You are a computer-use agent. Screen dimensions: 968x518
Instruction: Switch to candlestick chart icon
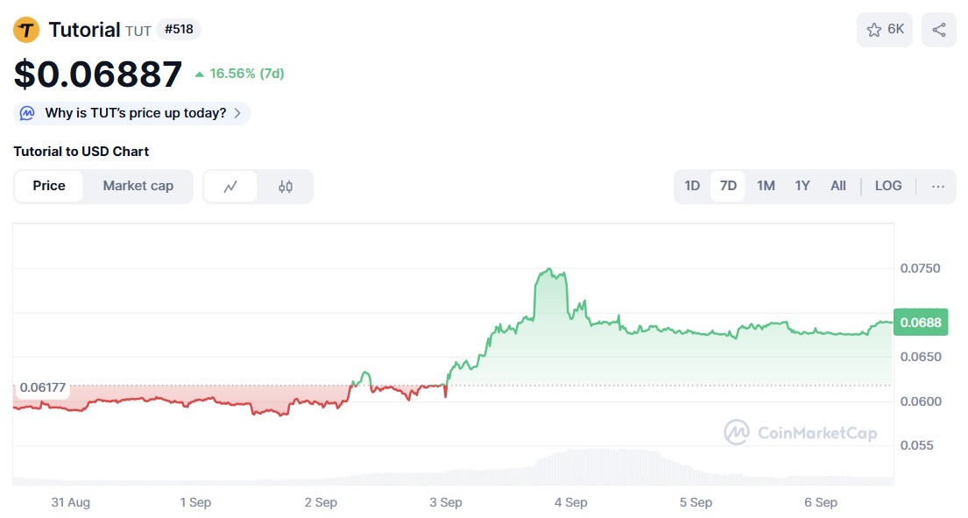click(x=286, y=187)
